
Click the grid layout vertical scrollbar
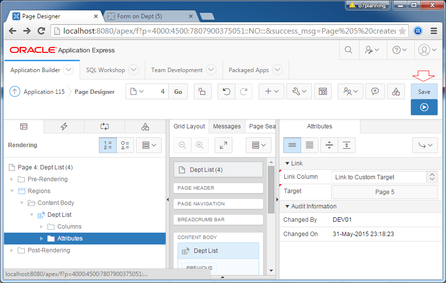point(271,190)
